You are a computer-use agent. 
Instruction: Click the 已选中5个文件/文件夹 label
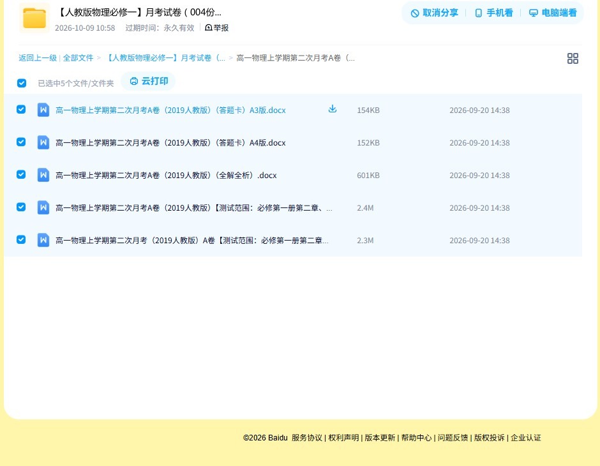click(x=76, y=84)
